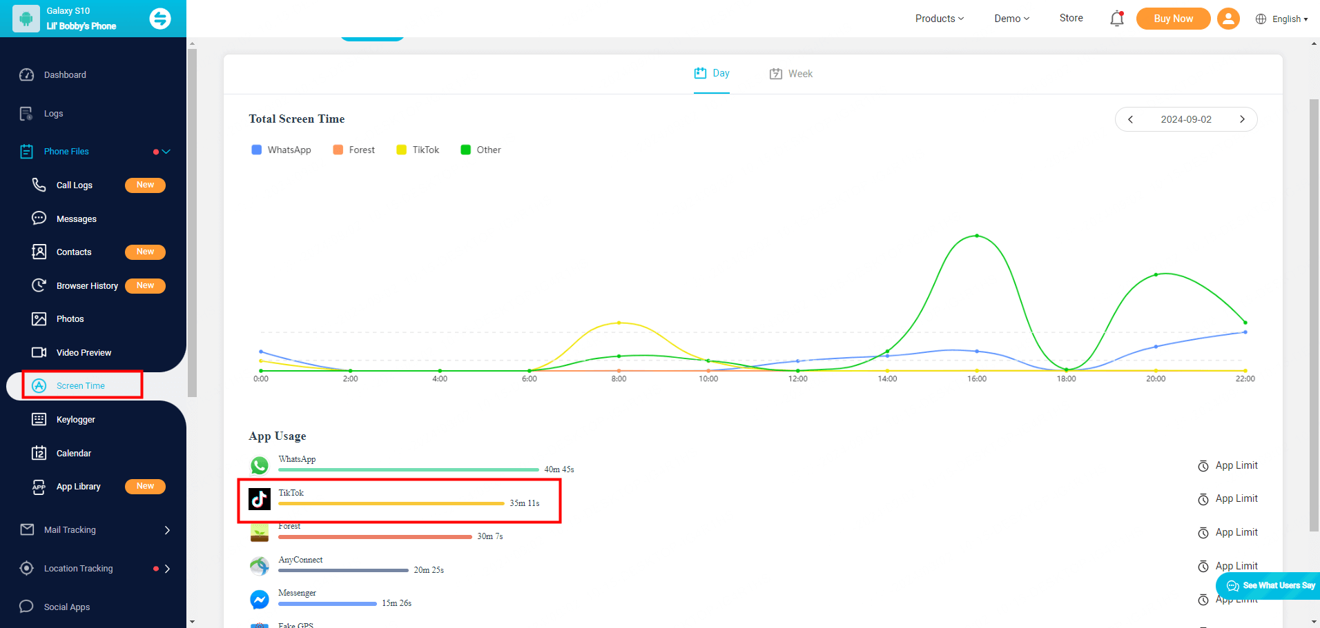Open the Demo dropdown menu

(x=1011, y=19)
